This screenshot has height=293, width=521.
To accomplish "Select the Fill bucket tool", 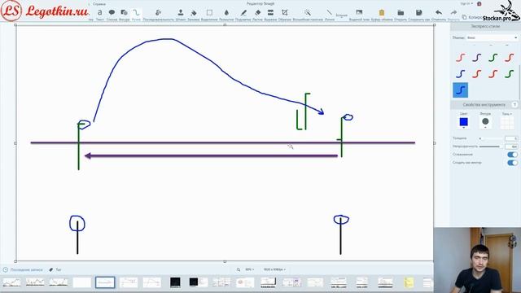I will 194,15.
